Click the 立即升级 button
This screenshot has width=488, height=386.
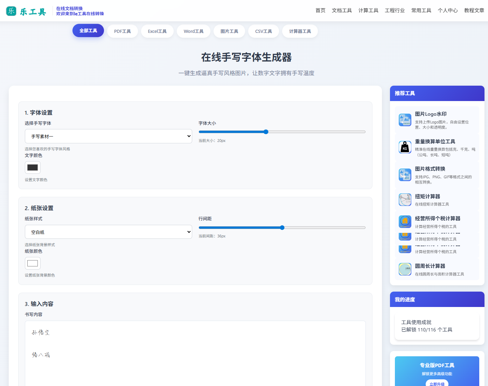[437, 384]
